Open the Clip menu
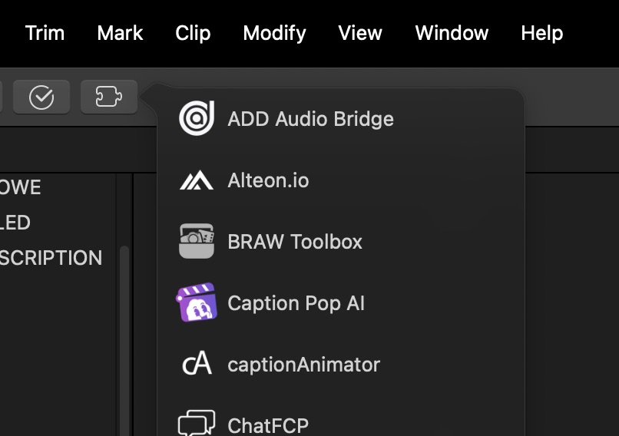This screenshot has width=619, height=436. pos(193,33)
